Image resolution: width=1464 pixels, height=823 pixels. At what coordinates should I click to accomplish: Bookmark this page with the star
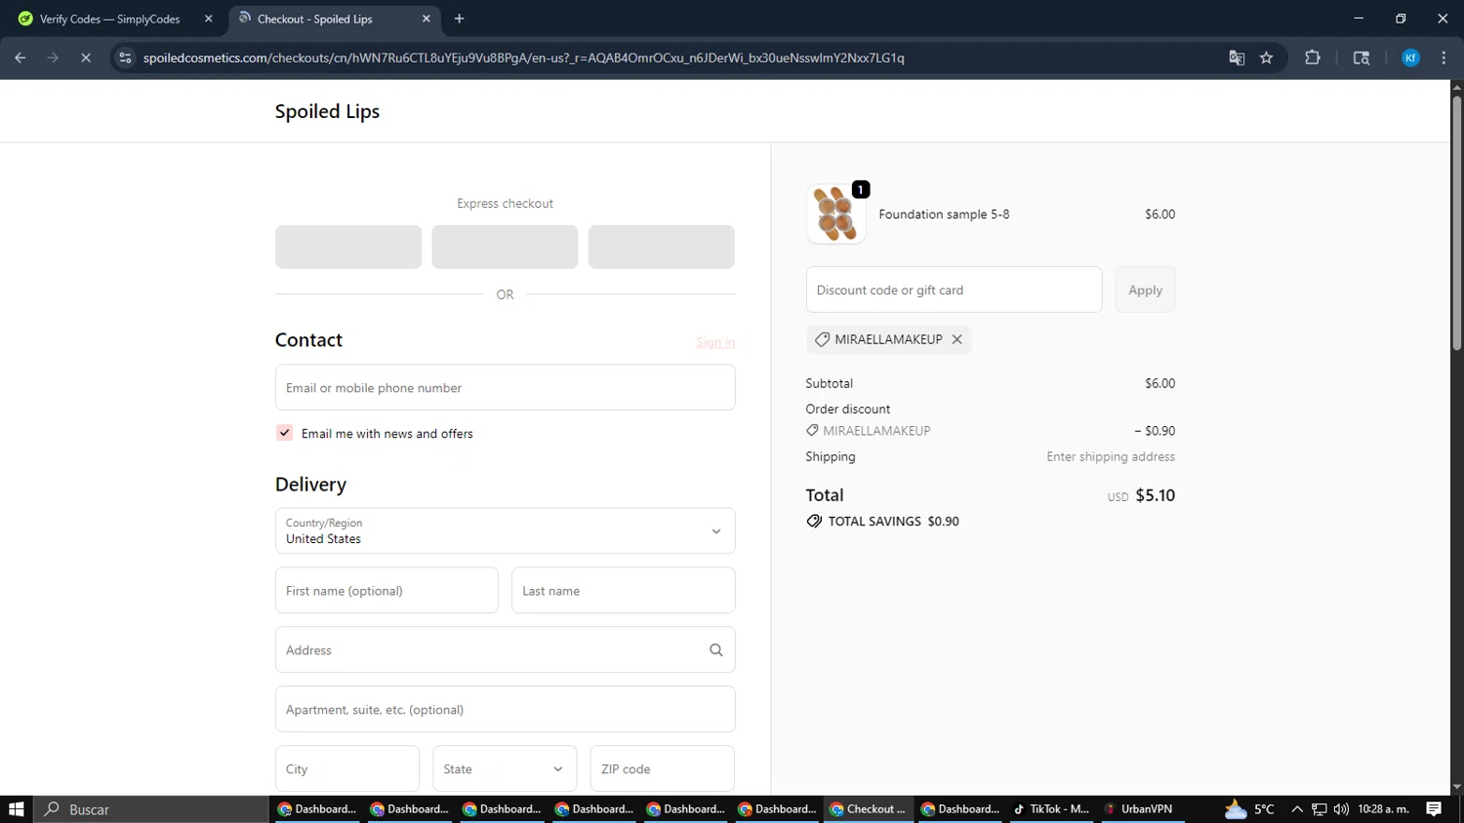click(1267, 58)
